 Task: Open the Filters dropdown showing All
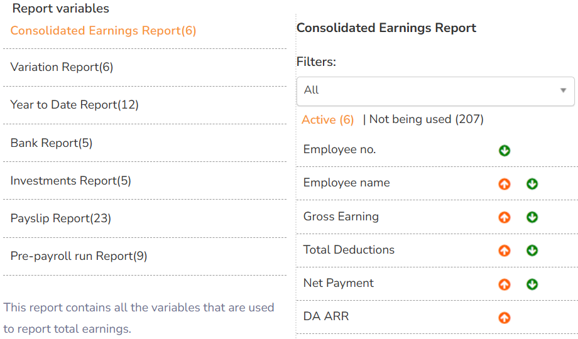tap(435, 90)
